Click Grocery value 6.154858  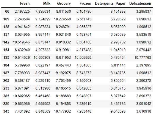[x=63, y=104]
